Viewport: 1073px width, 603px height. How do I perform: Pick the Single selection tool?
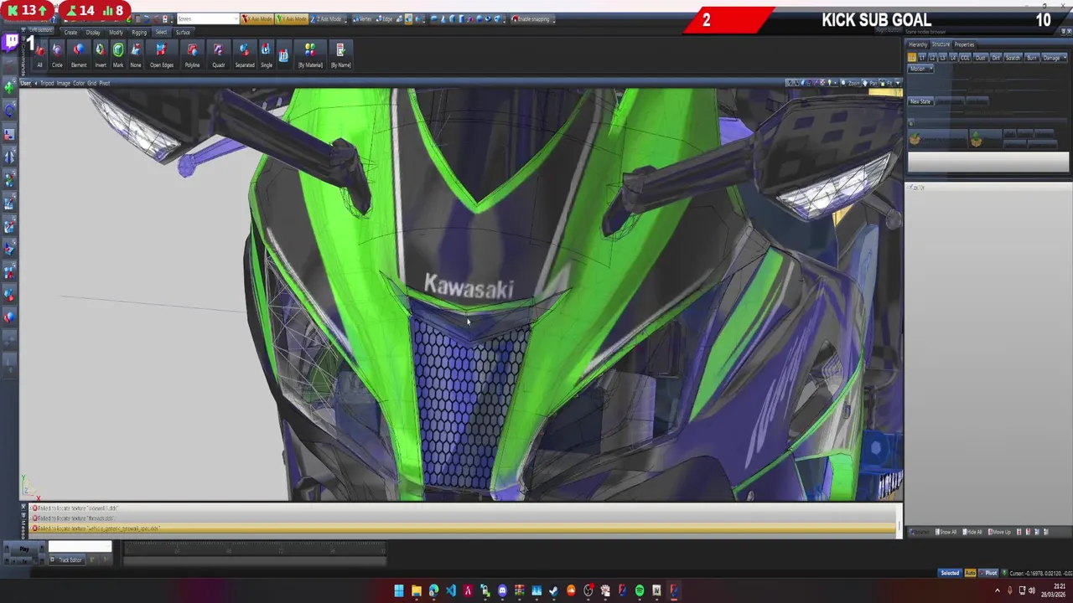pos(267,55)
